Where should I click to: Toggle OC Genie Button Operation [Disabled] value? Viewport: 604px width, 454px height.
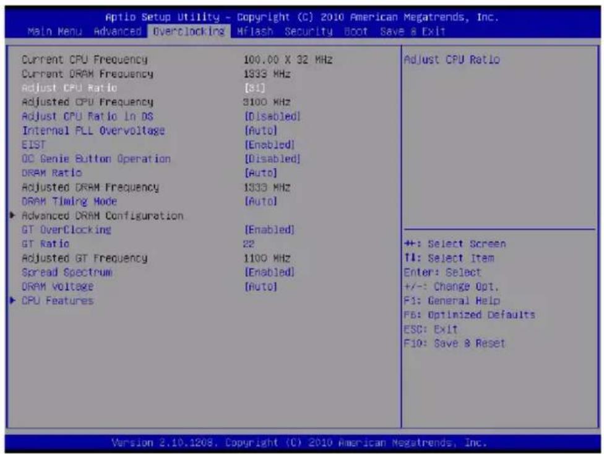point(272,159)
